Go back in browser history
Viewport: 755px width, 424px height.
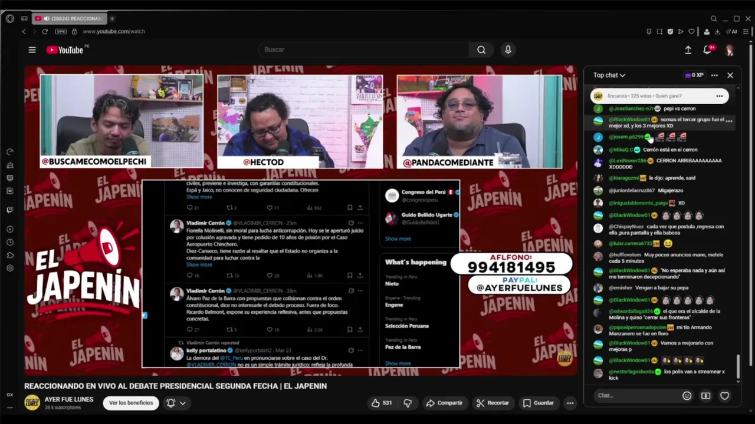pos(24,32)
